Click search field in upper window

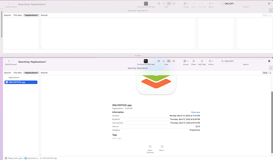pos(246,4)
